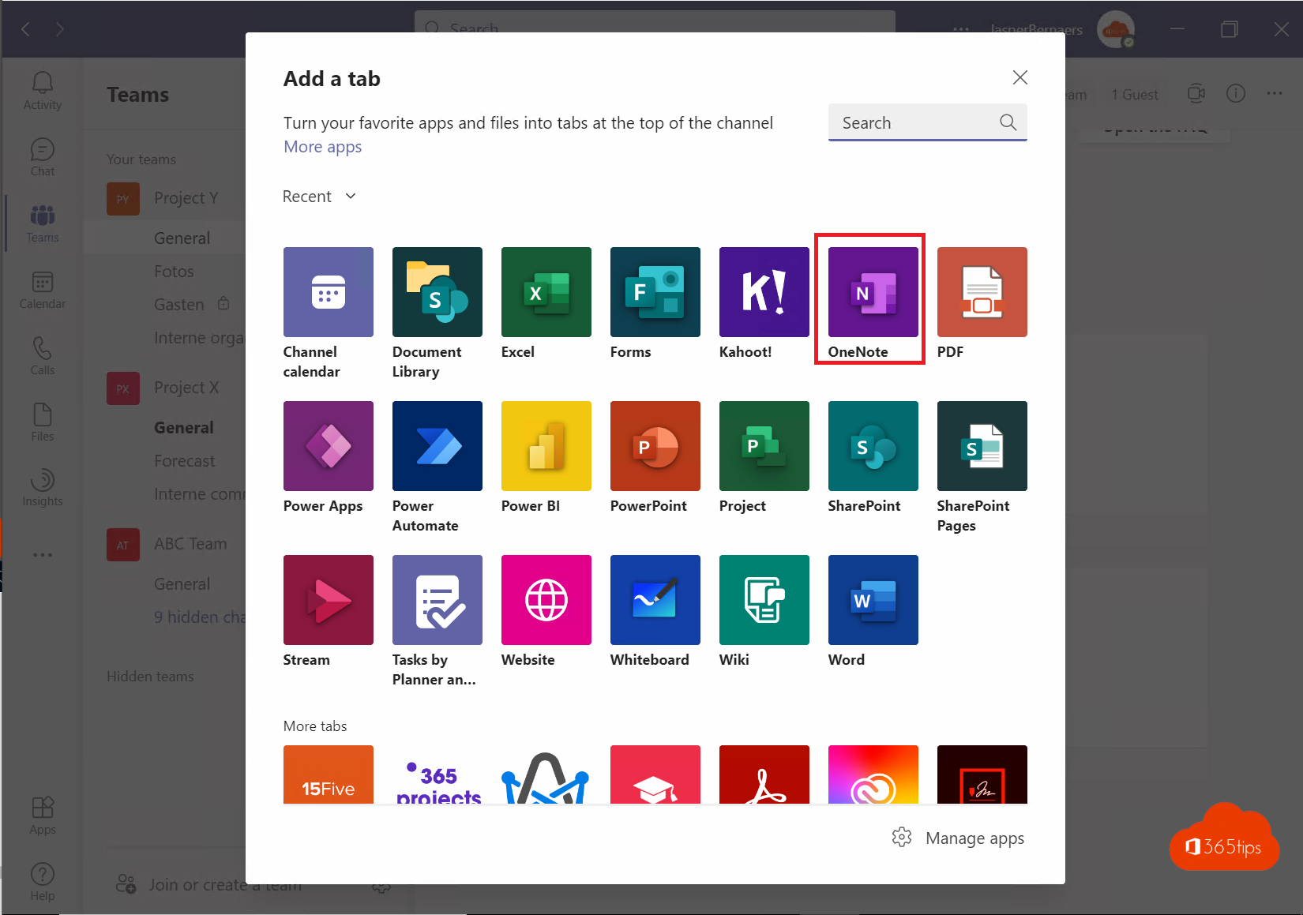
Task: Click the Meet video icon
Action: coord(1196,94)
